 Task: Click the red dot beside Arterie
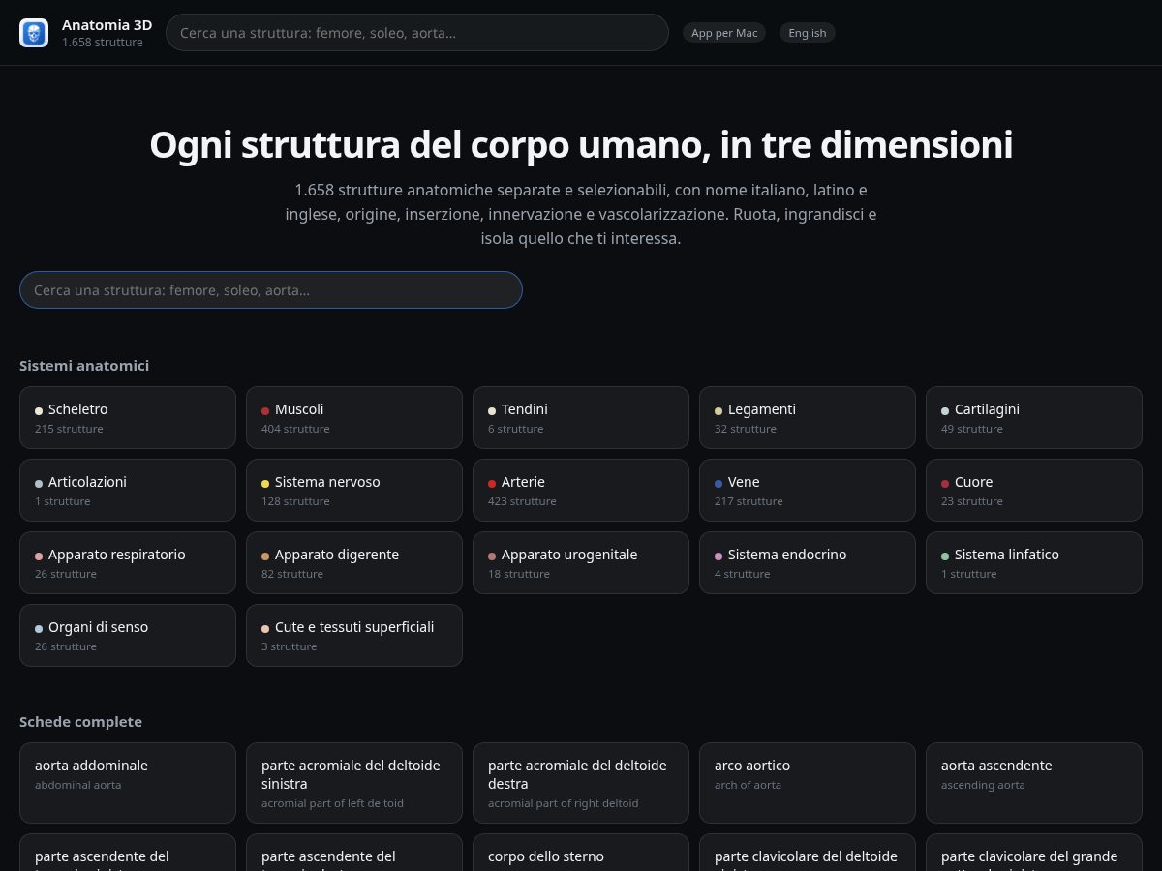pos(492,483)
